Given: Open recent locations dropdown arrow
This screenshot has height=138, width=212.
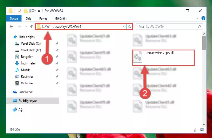Looking at the screenshot, I should click(26, 26).
